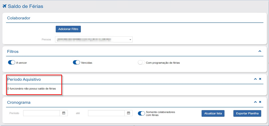Focus the Período start date field

coord(42,113)
